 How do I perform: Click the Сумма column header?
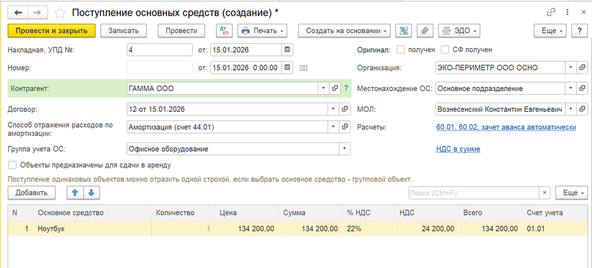pyautogui.click(x=311, y=213)
